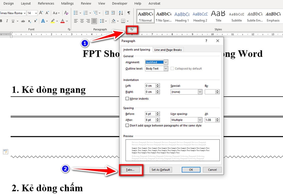Screen dimensions: 283x194
Task: Open the Underline style dropdown arrow
Action: 17,21
